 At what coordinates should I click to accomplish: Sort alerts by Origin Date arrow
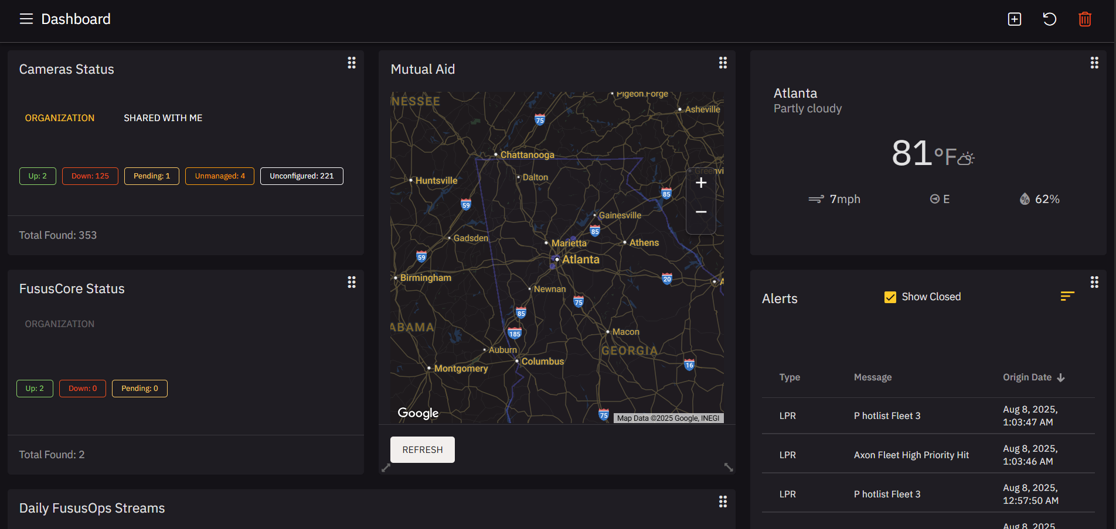(1061, 377)
